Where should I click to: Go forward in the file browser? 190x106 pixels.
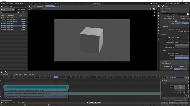point(4,10)
